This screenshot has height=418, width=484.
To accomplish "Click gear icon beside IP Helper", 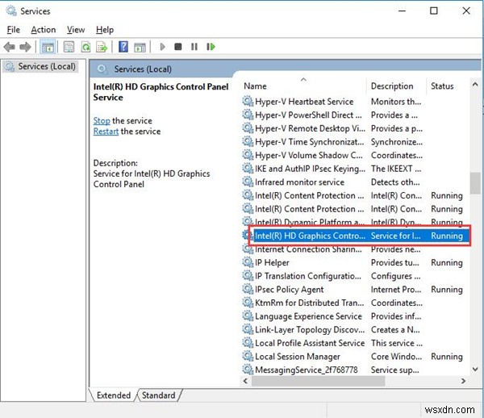I will [x=248, y=262].
